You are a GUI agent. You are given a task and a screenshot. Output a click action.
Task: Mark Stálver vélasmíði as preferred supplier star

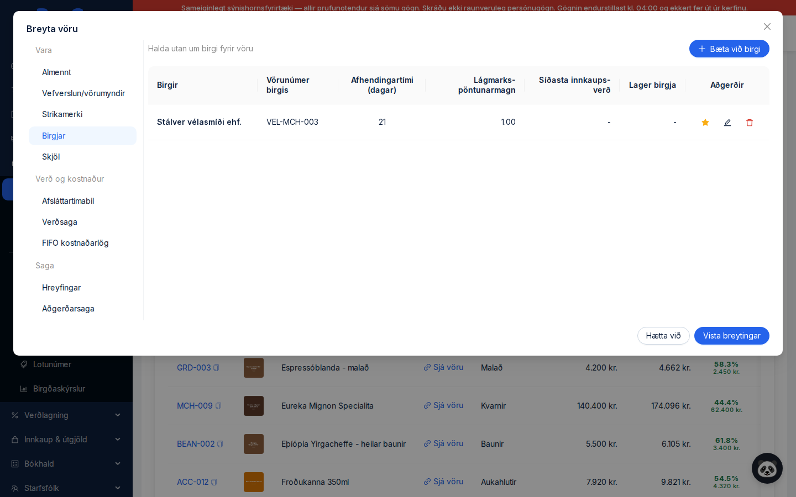(x=705, y=123)
